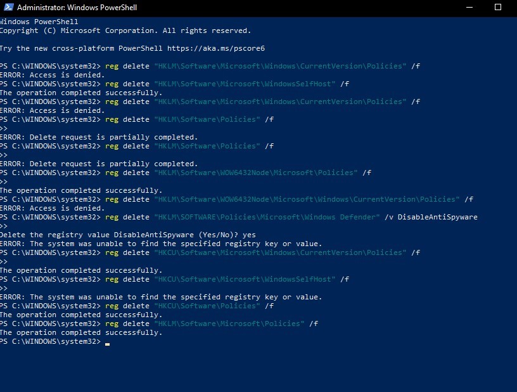Click the 'Administrator: Windows PowerShell' window title
Viewport: 517px width, 392px height.
click(77, 7)
